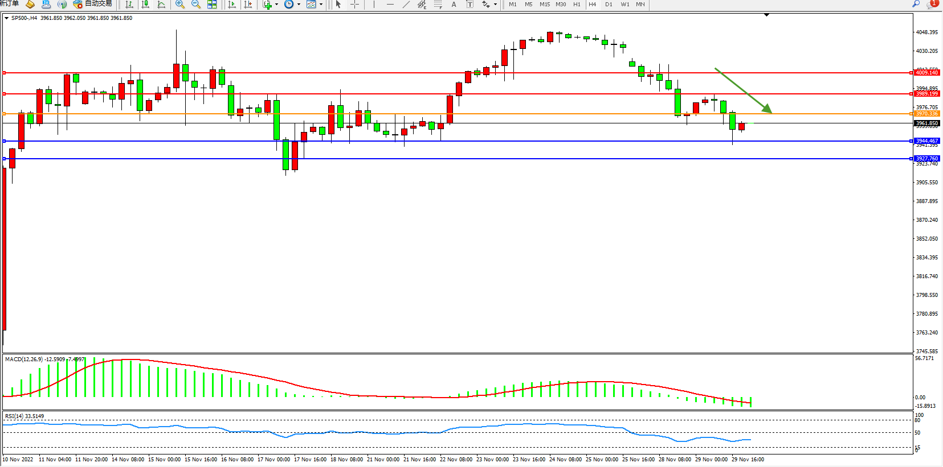Open the search magnifier at top right
The image size is (943, 467).
[916, 4]
